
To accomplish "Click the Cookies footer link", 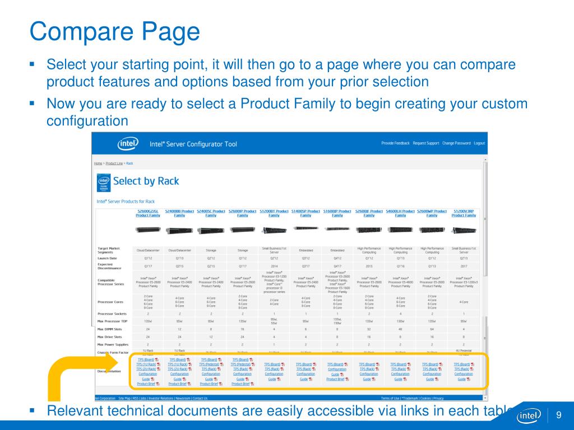I will (425, 398).
